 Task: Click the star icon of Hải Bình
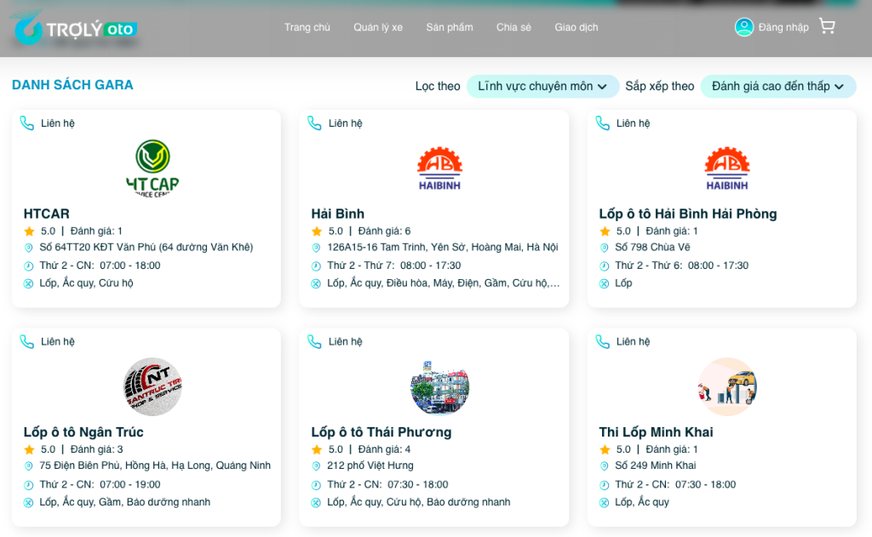[317, 231]
